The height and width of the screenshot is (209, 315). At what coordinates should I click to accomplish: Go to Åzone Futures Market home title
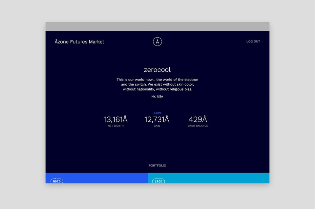tap(79, 42)
